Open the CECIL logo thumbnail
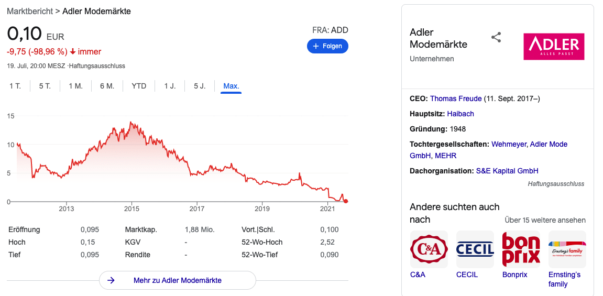Viewport: 603px width, 296px height. (x=475, y=249)
